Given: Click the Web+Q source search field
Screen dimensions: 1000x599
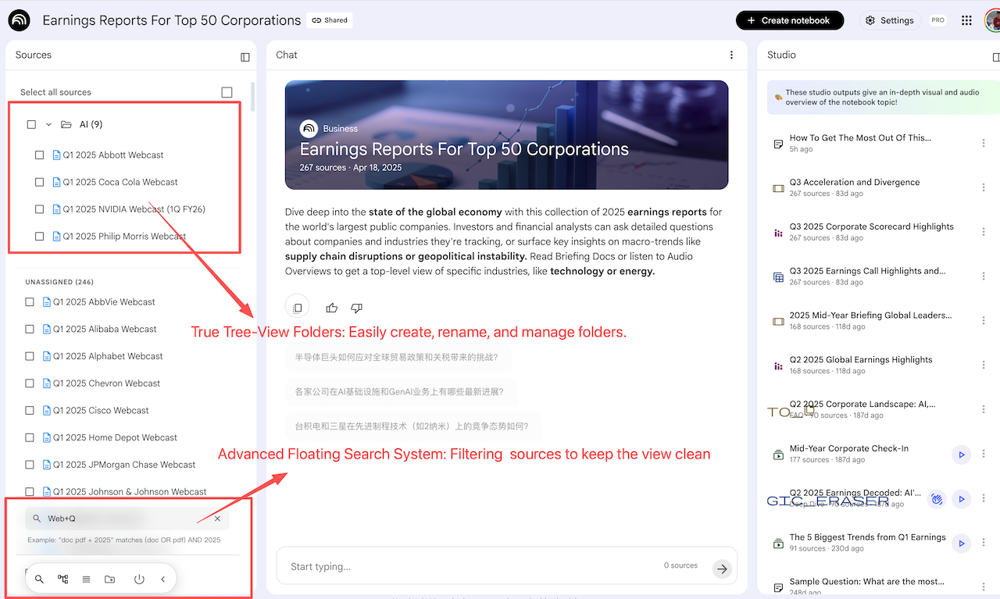Looking at the screenshot, I should point(127,519).
